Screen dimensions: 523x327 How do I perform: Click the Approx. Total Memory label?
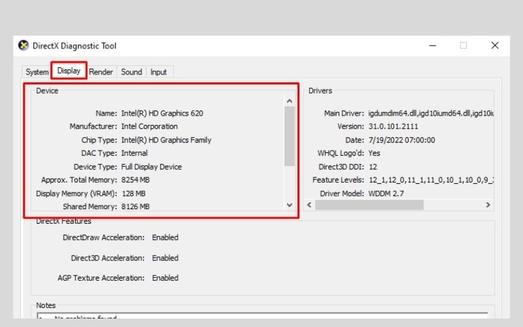click(x=79, y=180)
